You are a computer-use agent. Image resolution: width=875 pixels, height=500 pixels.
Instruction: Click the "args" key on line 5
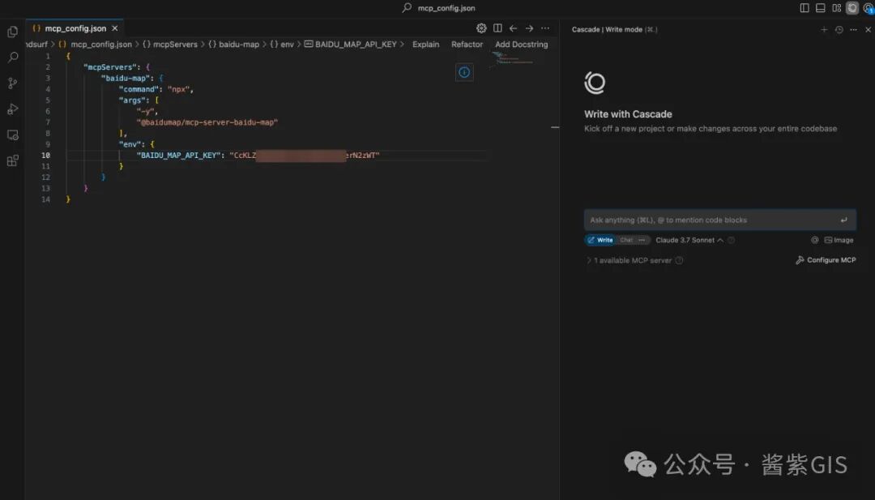point(132,100)
